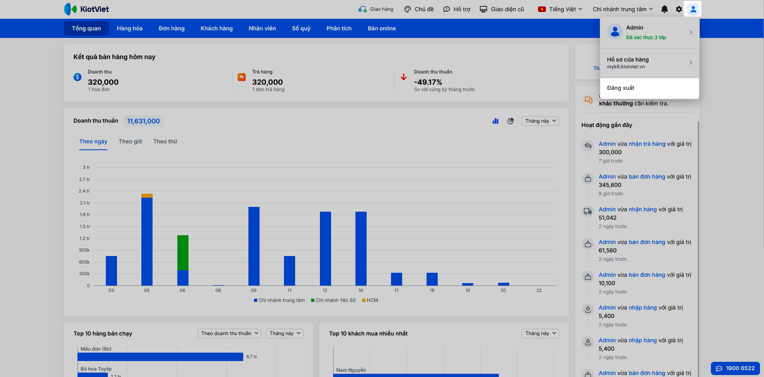This screenshot has height=377, width=764.
Task: Toggle the Chi nhánh trung tâm legend series
Action: coord(279,300)
